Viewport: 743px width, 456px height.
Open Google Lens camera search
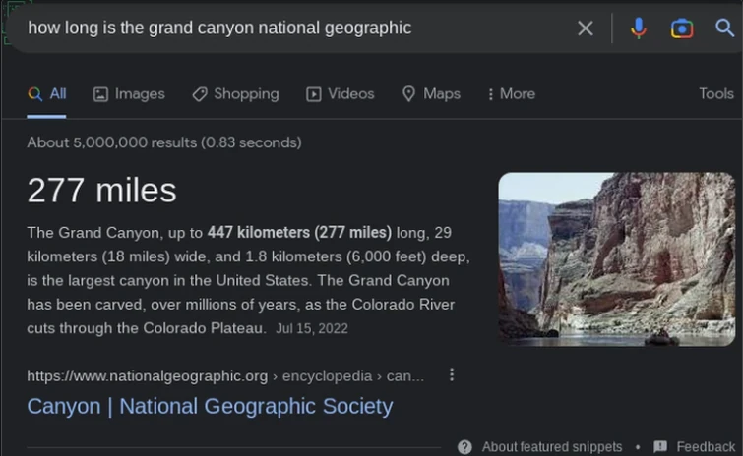pos(682,28)
